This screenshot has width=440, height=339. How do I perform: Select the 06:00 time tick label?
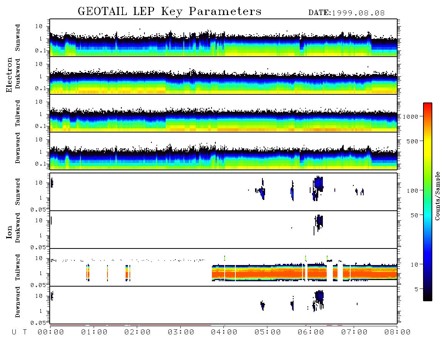point(311,332)
